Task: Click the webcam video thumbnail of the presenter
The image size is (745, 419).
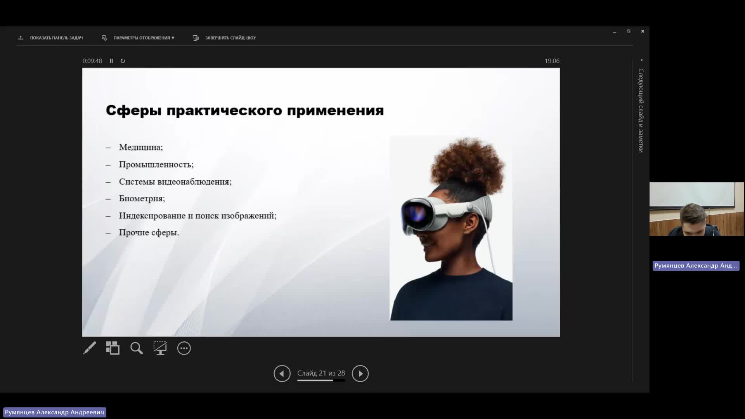Action: coord(697,209)
